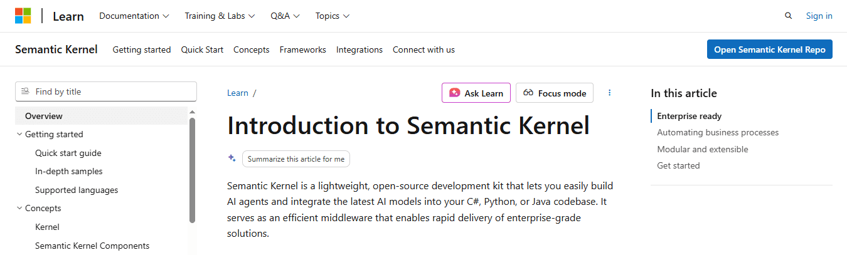Open the Training & Labs dropdown
Image resolution: width=847 pixels, height=255 pixels.
point(220,16)
